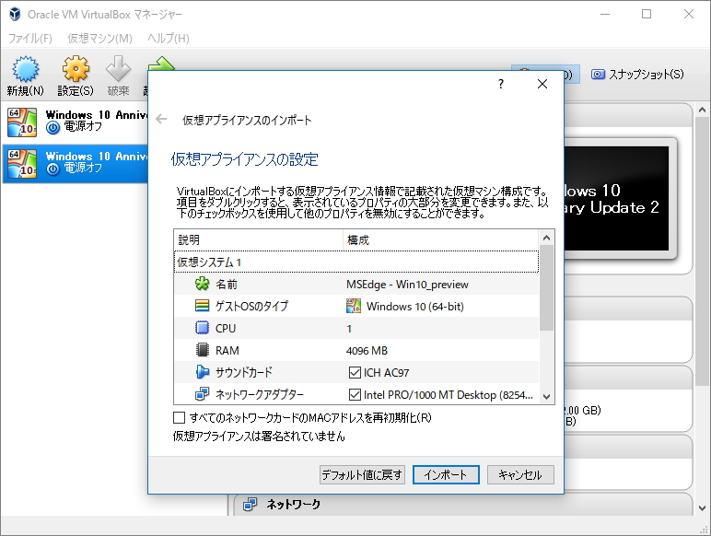The height and width of the screenshot is (536, 711).
Task: Click VM preview thumbnail in main window
Action: click(617, 198)
